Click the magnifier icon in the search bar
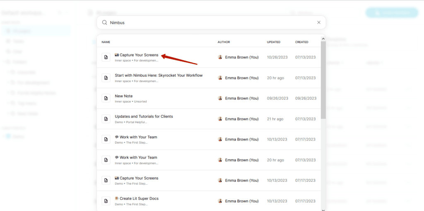The width and height of the screenshot is (424, 211). click(x=105, y=23)
